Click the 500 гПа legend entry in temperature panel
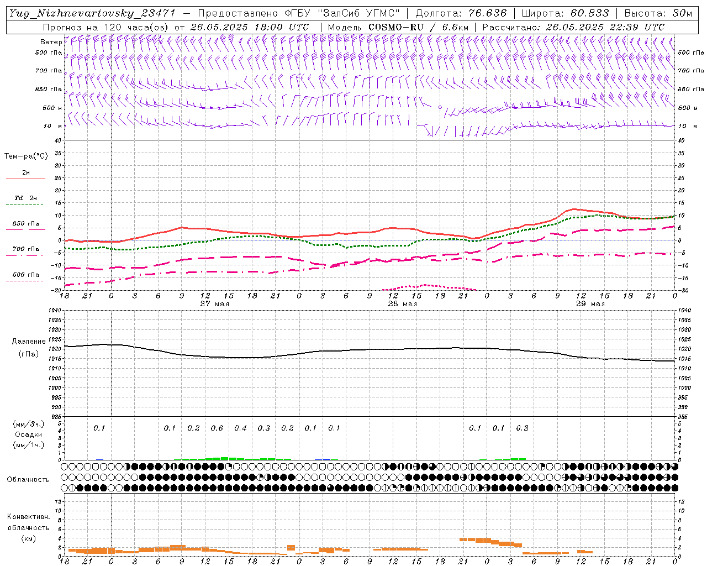 [x=26, y=275]
